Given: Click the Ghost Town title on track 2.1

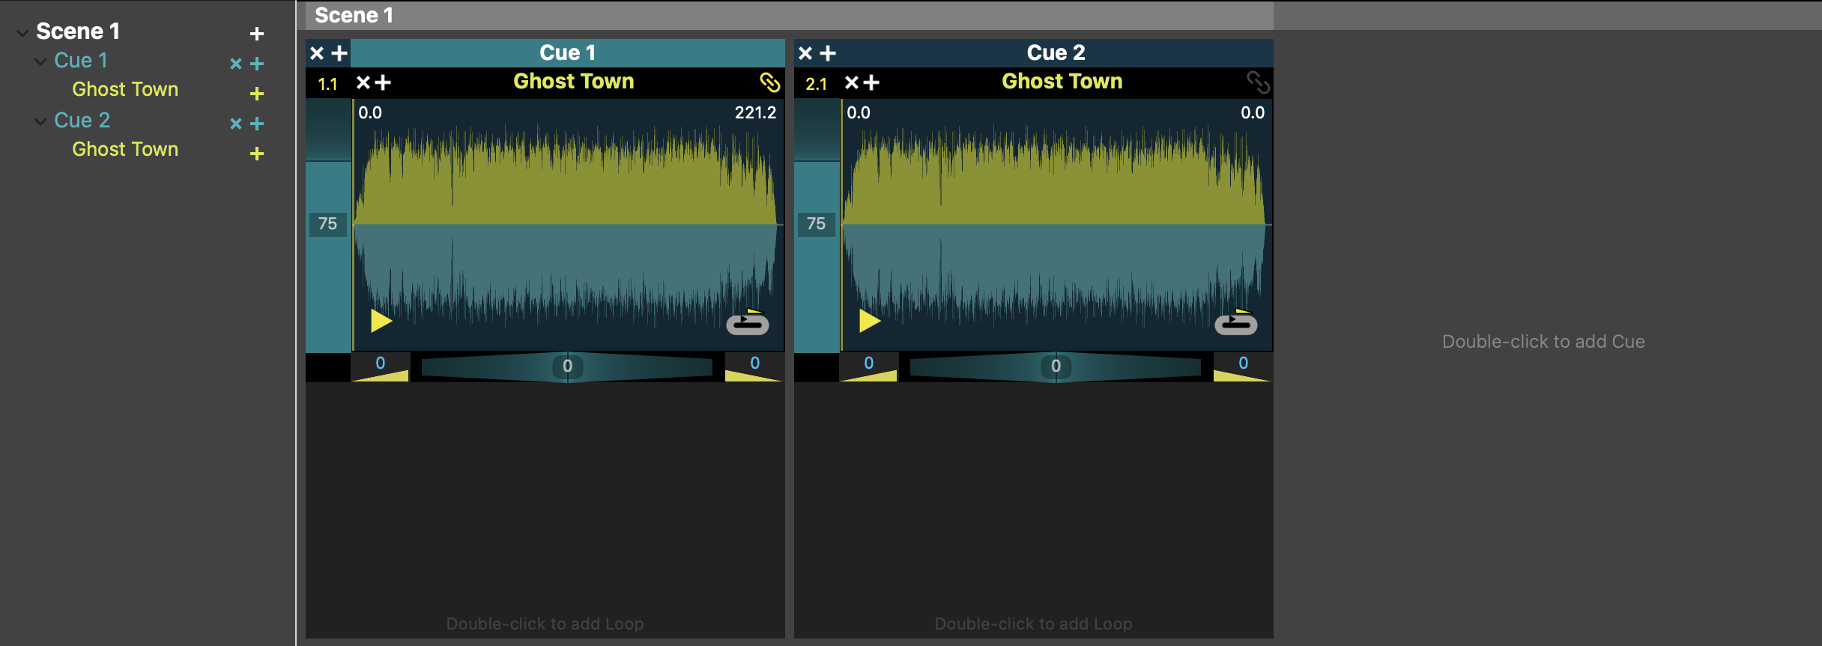Looking at the screenshot, I should tap(1062, 82).
